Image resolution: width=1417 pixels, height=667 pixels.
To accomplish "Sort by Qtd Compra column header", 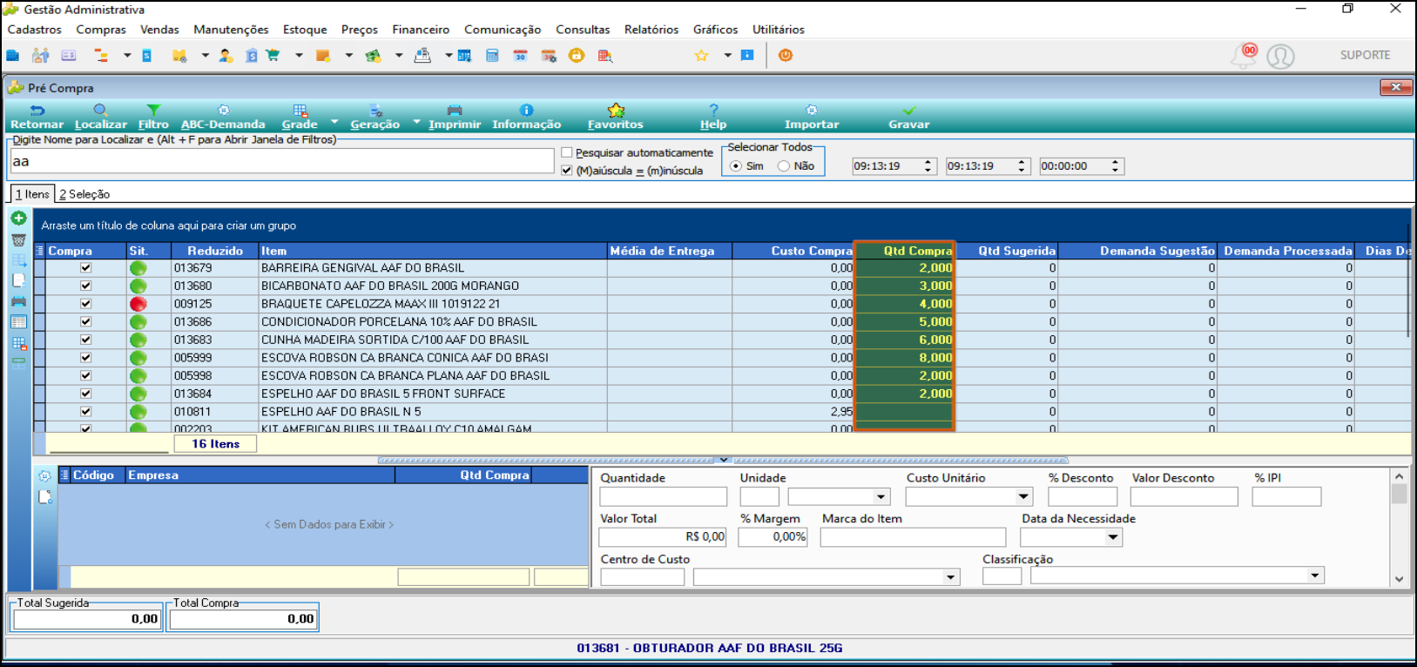I will (x=905, y=251).
